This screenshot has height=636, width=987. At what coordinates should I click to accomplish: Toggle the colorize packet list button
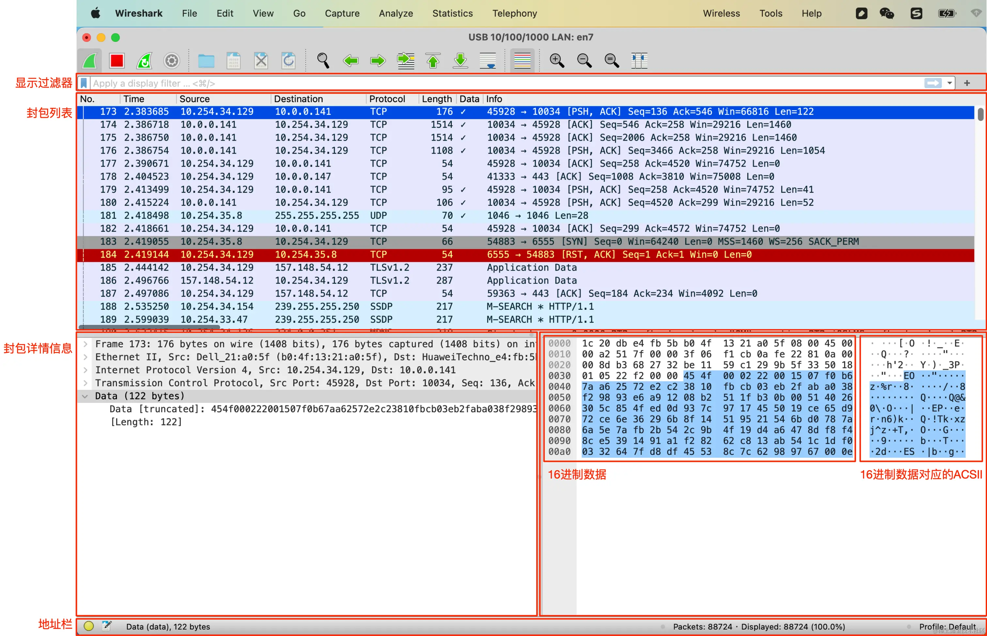click(x=522, y=61)
